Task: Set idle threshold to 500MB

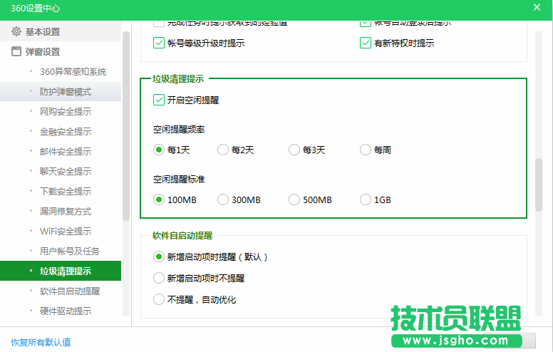Action: pyautogui.click(x=294, y=200)
